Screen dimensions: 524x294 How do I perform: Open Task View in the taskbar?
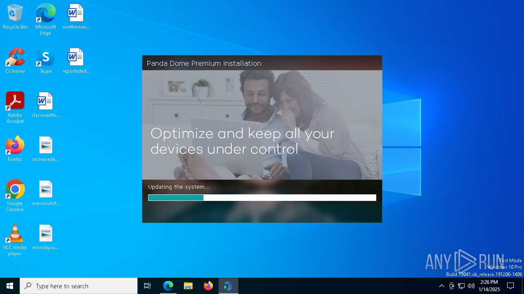click(147, 286)
